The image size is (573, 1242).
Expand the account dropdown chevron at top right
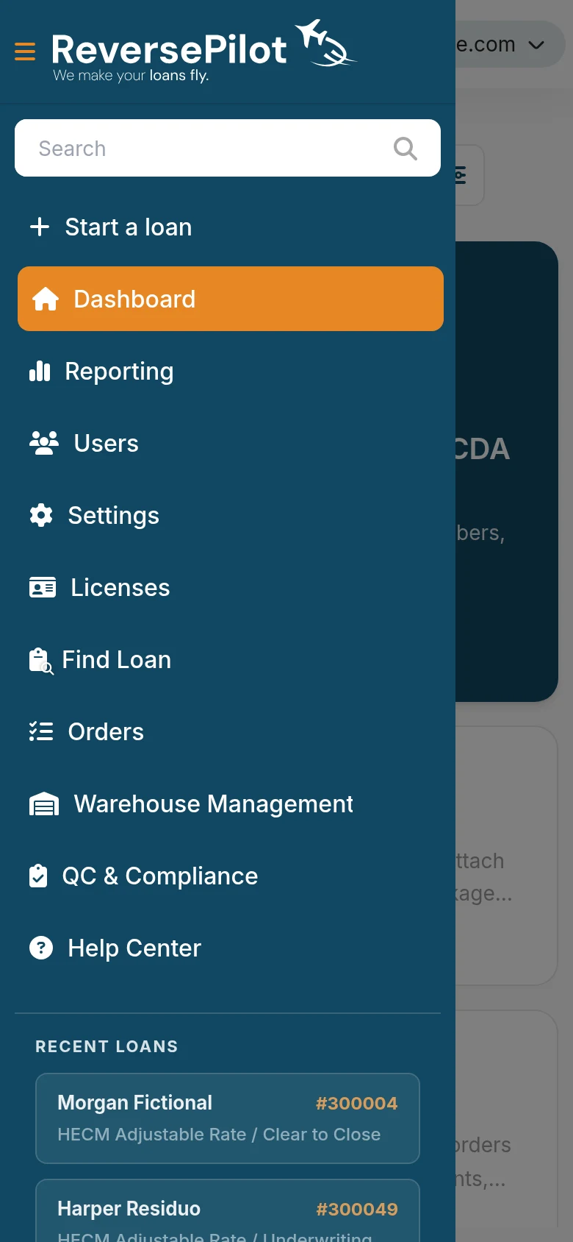tap(537, 45)
